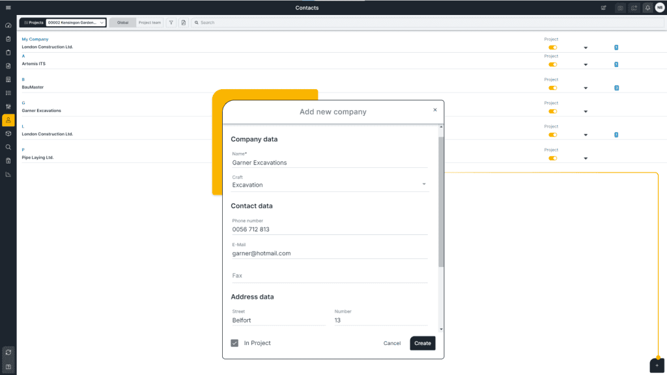Uncheck the In Project checkbox

(x=234, y=343)
